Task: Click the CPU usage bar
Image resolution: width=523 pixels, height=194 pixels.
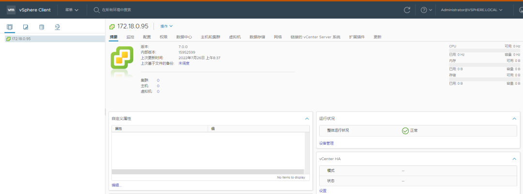Action: [485, 50]
